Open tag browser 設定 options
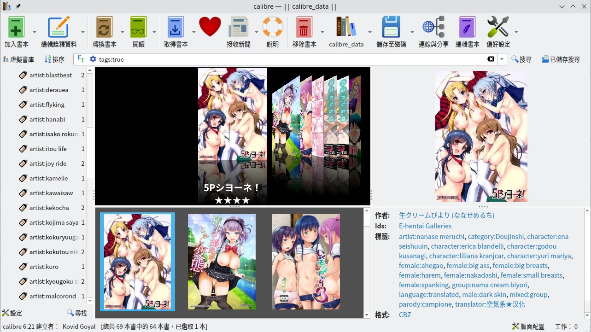This screenshot has height=332, width=591. 12,313
